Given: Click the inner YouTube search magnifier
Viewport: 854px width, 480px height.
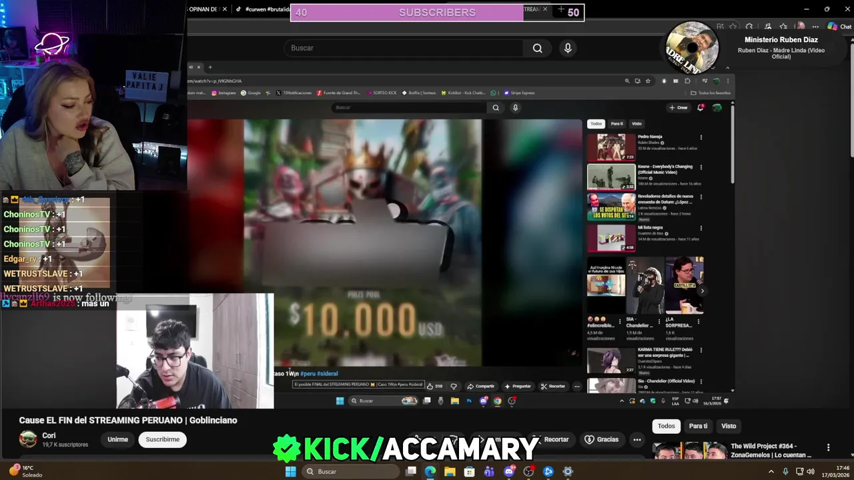Looking at the screenshot, I should coord(496,107).
